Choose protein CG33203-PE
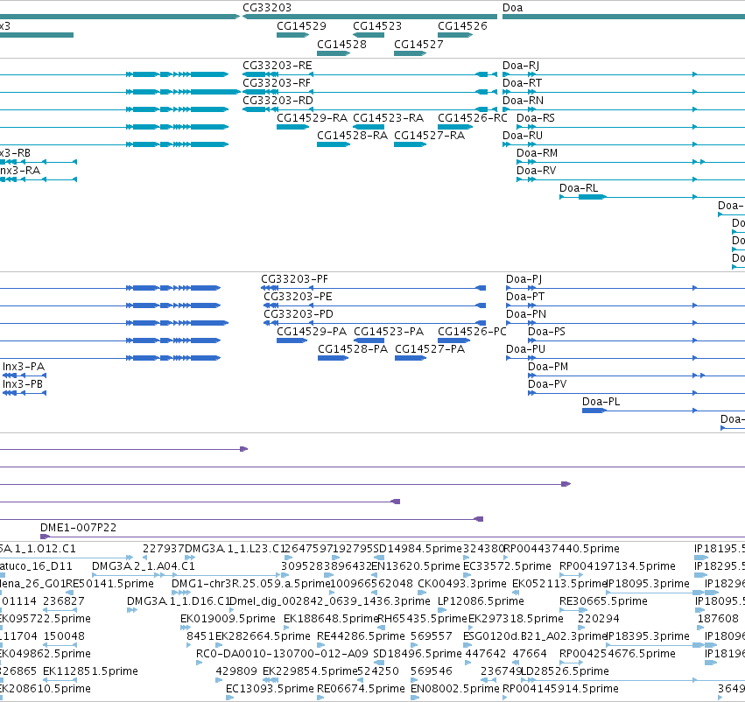Viewport: 745px width, 702px height. 375,305
